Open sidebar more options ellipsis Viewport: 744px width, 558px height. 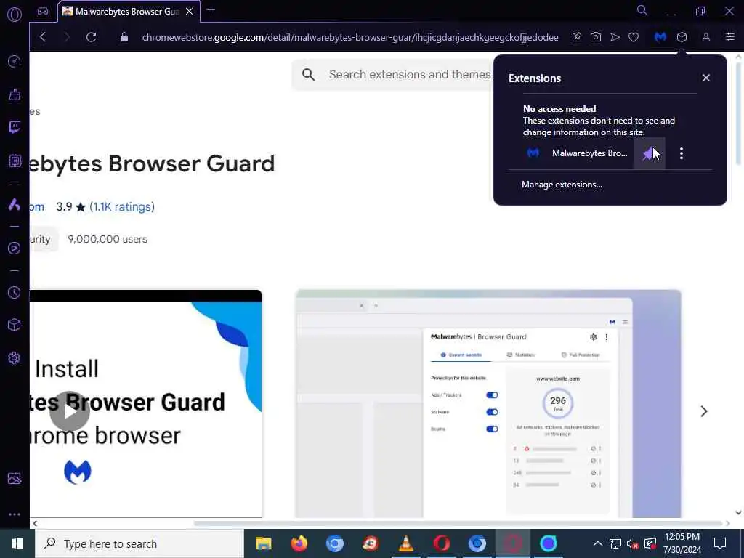point(15,514)
